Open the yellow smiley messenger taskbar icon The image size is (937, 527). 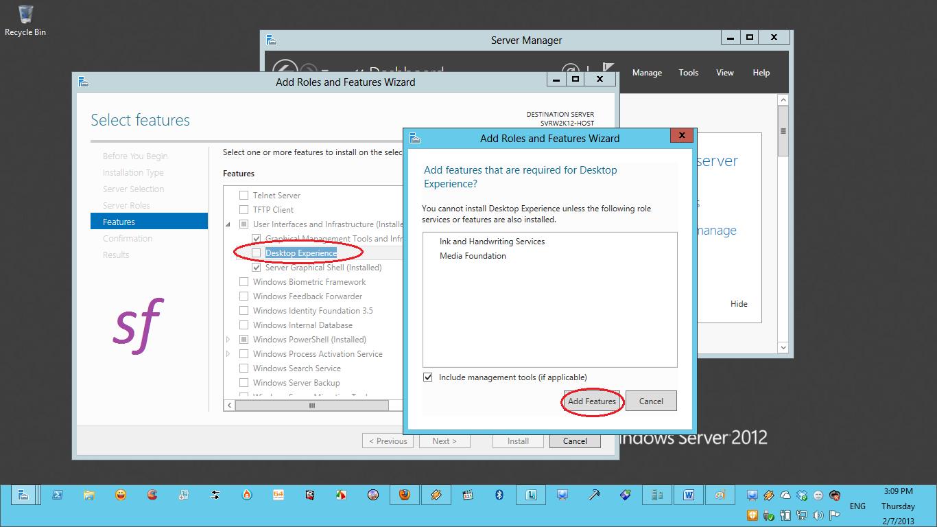click(x=121, y=495)
